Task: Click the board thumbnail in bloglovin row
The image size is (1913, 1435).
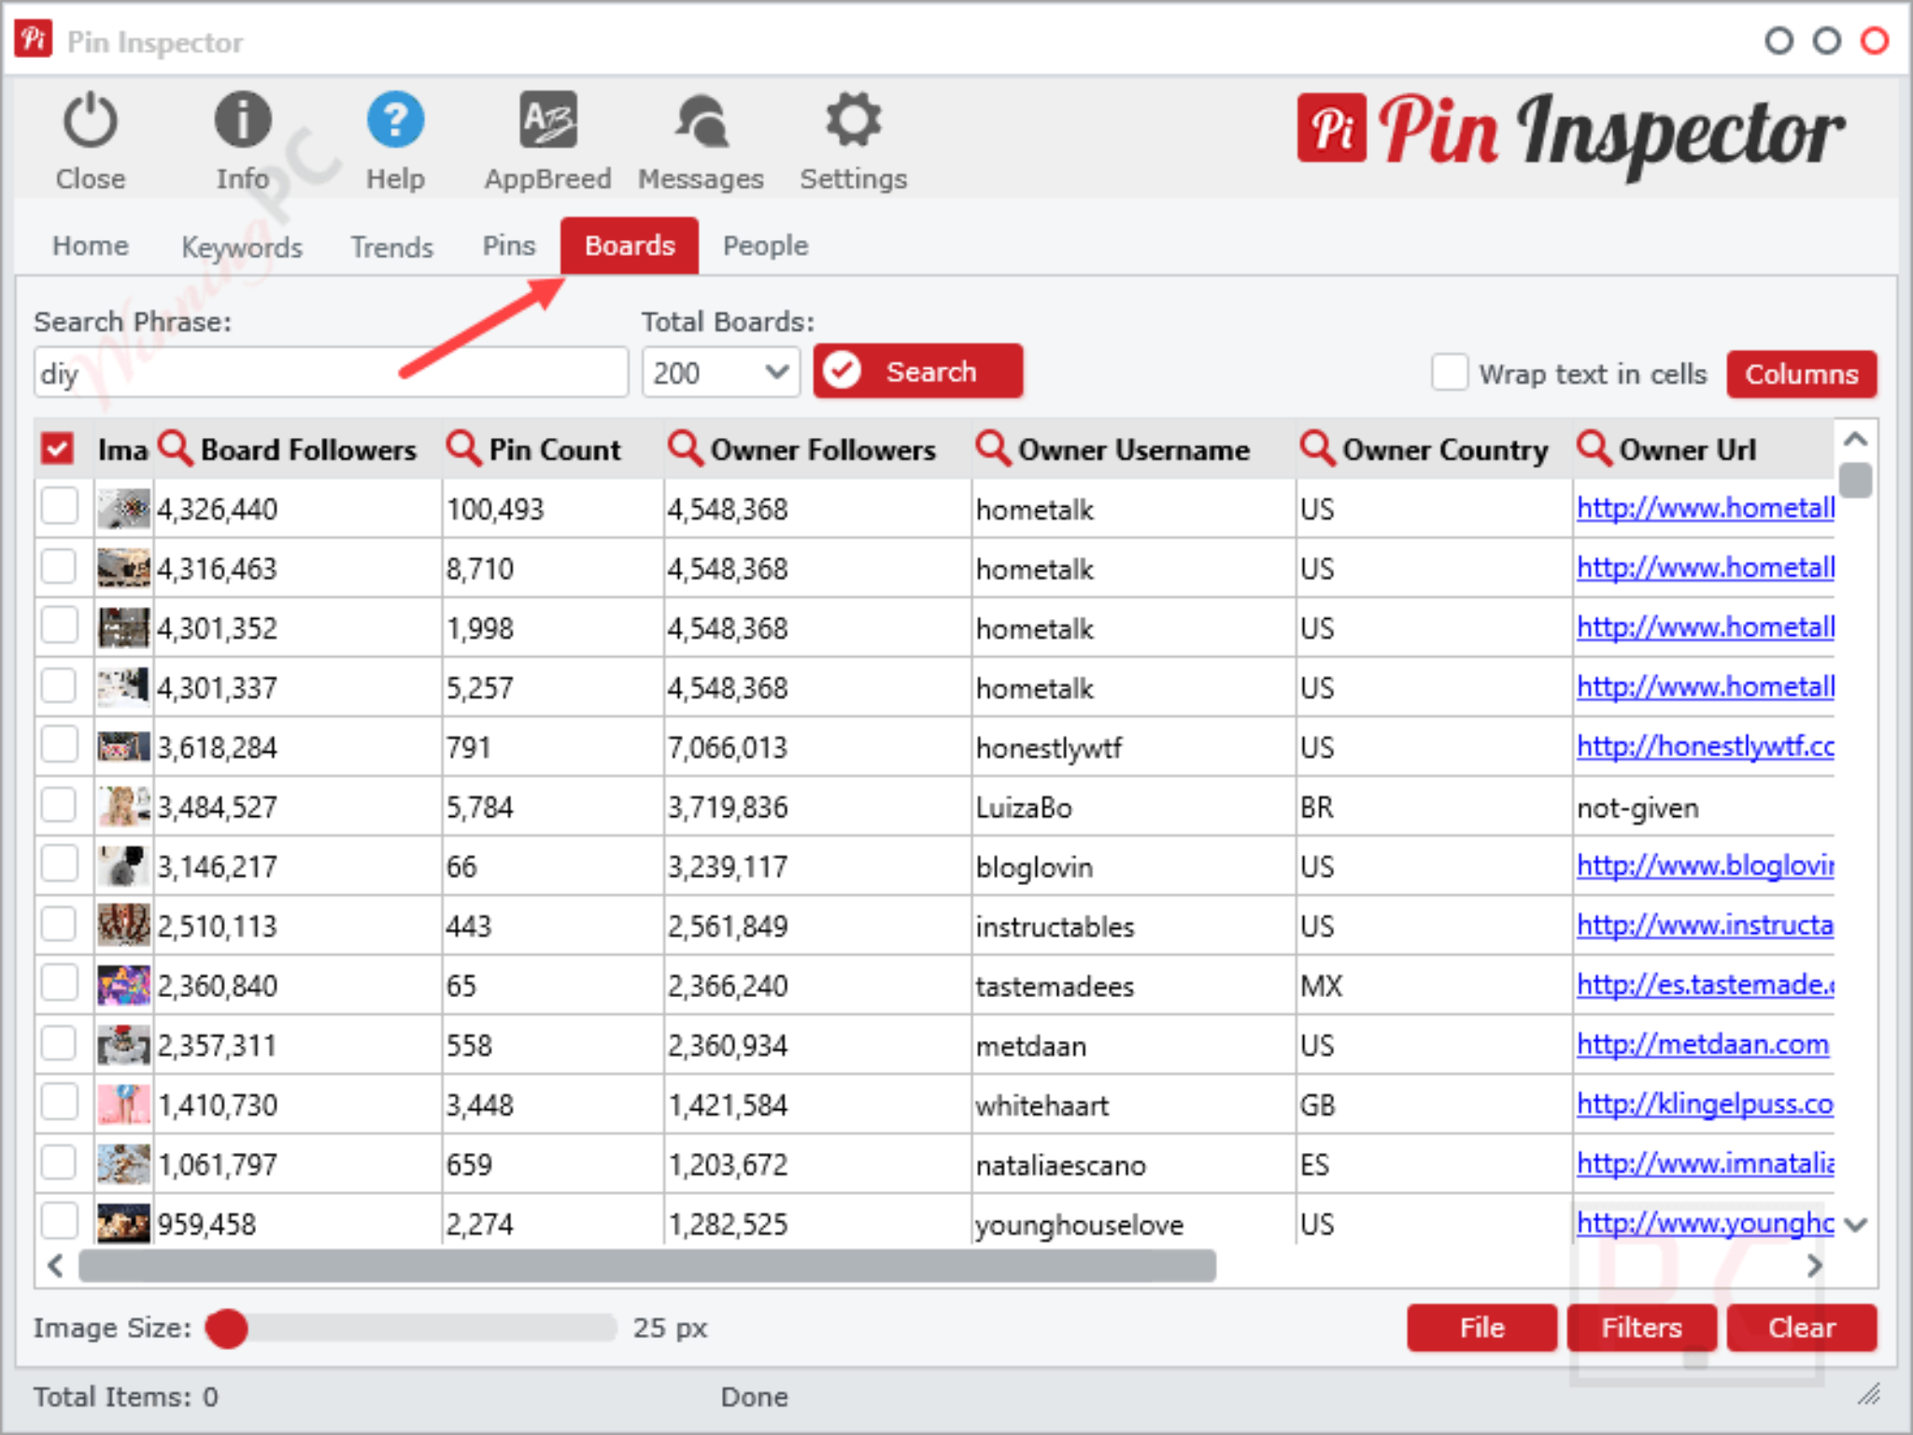Action: click(x=123, y=866)
